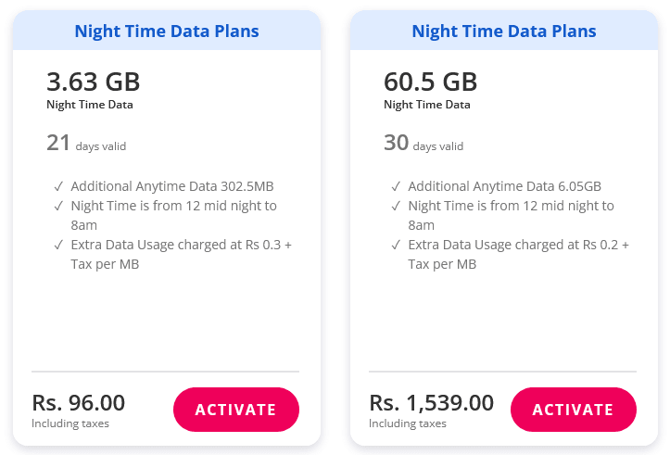Viewport: 670px width, 455px height.
Task: Click Extra Data Usage Rs 0.3 line
Action: click(181, 246)
